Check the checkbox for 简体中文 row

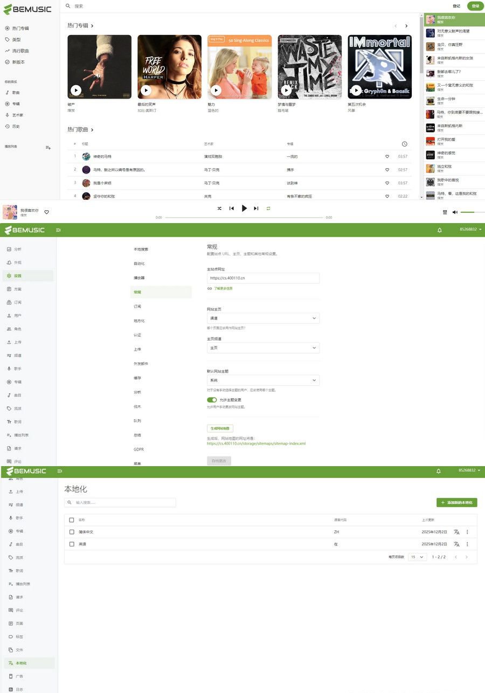(x=72, y=532)
